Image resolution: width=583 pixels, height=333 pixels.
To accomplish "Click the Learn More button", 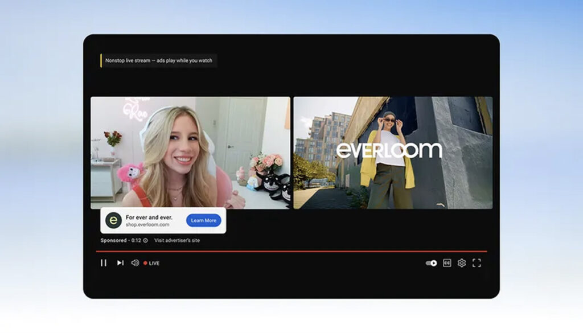I will (x=203, y=220).
